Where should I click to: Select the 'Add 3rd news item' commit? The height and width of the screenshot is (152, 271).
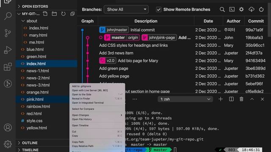(x=116, y=53)
